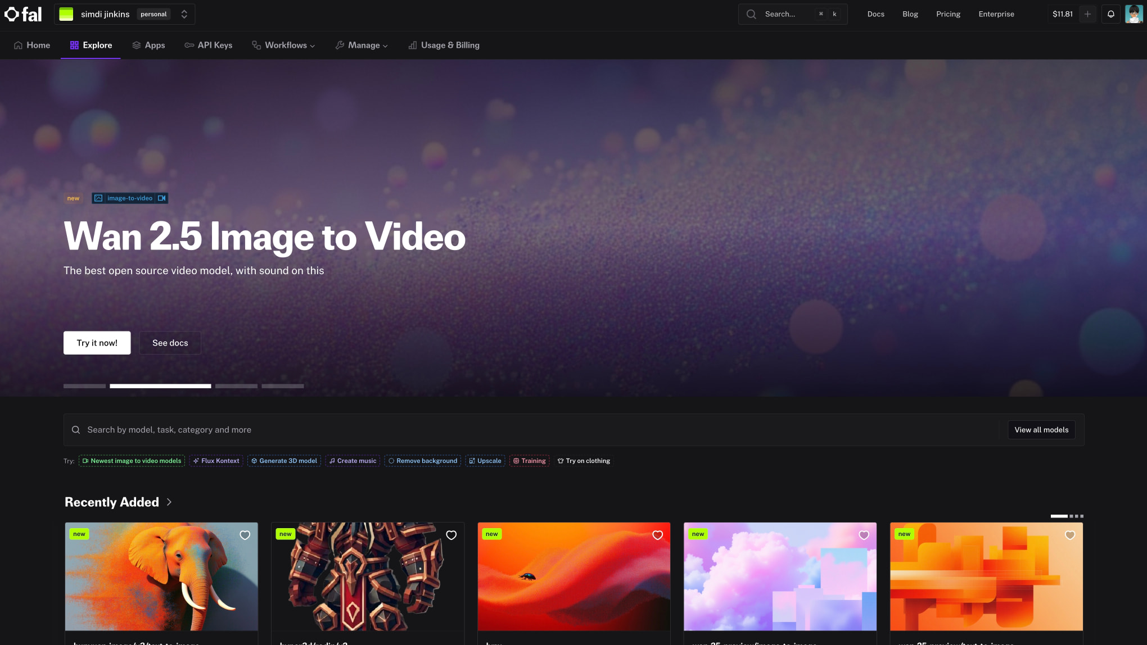Select the Flux Kontext chip
This screenshot has height=645, width=1147.
[x=216, y=461]
